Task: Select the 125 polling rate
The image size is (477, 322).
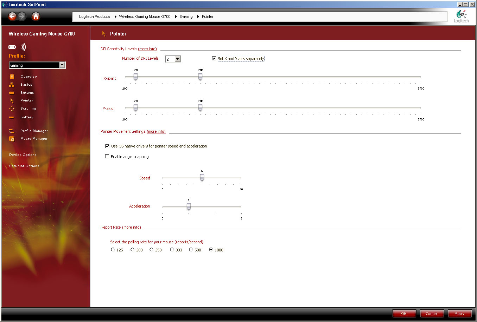Action: coord(113,250)
